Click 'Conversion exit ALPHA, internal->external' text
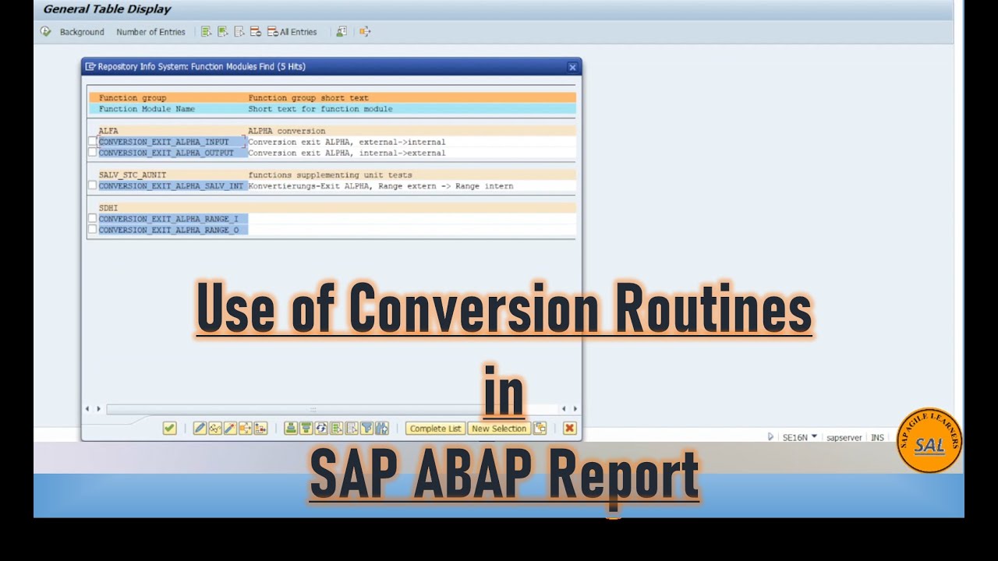 (347, 153)
